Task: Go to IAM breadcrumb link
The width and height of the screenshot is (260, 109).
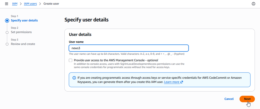Action: [x=15, y=4]
